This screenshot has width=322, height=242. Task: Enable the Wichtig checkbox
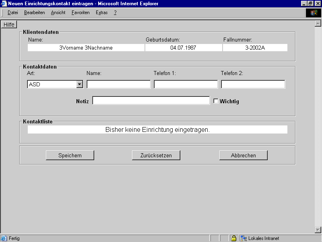click(216, 101)
